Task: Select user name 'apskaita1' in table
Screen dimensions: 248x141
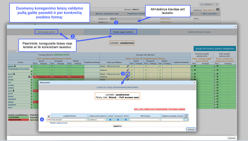Action: [x=12, y=105]
